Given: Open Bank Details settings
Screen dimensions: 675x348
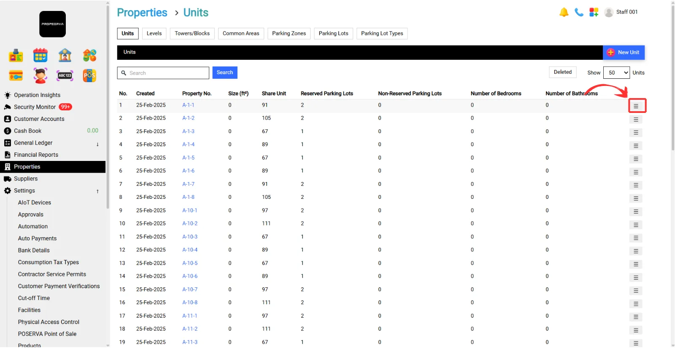Looking at the screenshot, I should pyautogui.click(x=34, y=250).
